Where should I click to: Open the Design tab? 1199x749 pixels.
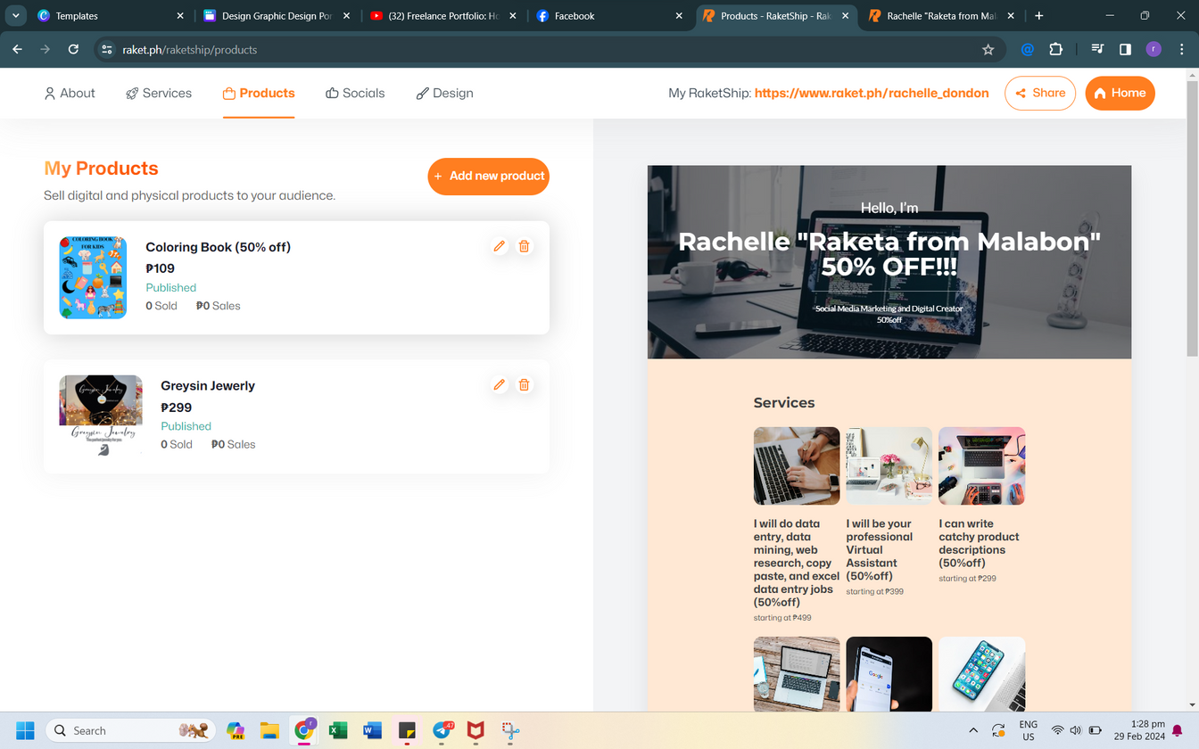445,93
